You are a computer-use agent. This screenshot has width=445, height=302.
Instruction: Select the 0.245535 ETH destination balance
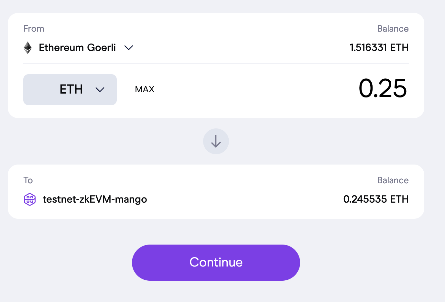pyautogui.click(x=376, y=199)
